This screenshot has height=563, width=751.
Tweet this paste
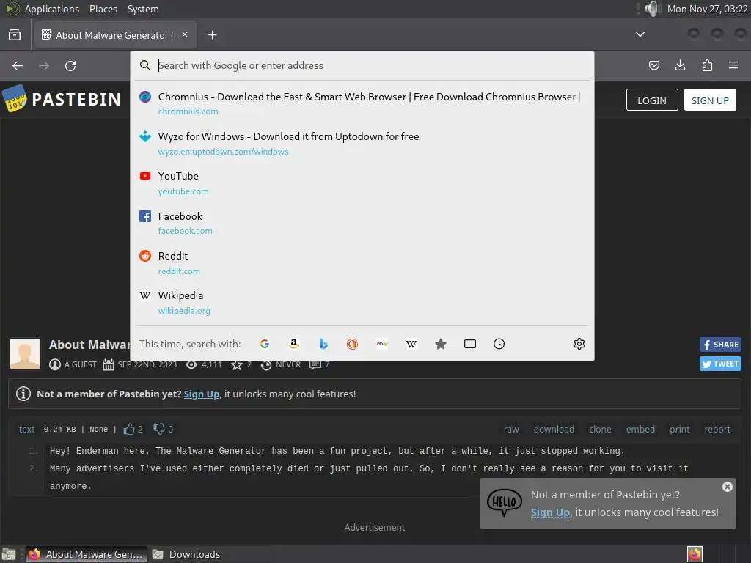tap(720, 364)
